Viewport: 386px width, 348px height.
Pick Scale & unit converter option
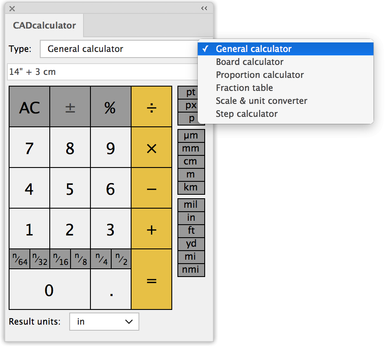pyautogui.click(x=261, y=101)
